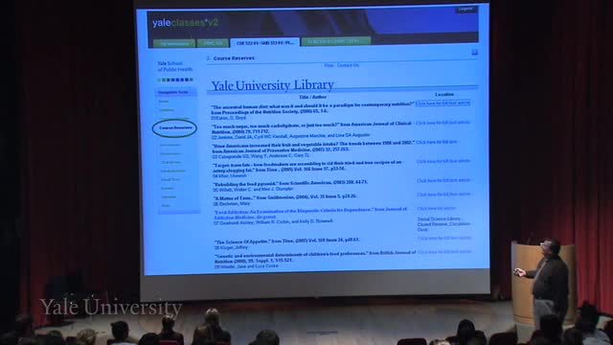Open full text for 'The Science Of Appetite'

(444, 238)
